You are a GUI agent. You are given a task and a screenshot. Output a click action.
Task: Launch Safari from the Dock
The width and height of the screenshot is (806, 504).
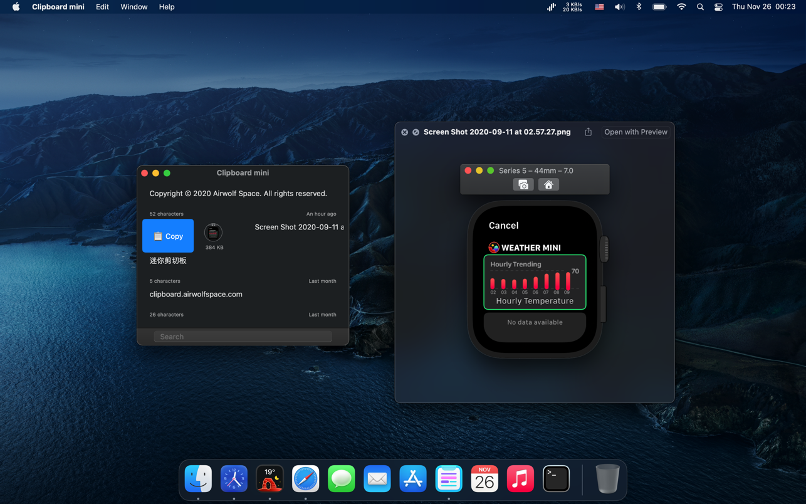coord(305,479)
